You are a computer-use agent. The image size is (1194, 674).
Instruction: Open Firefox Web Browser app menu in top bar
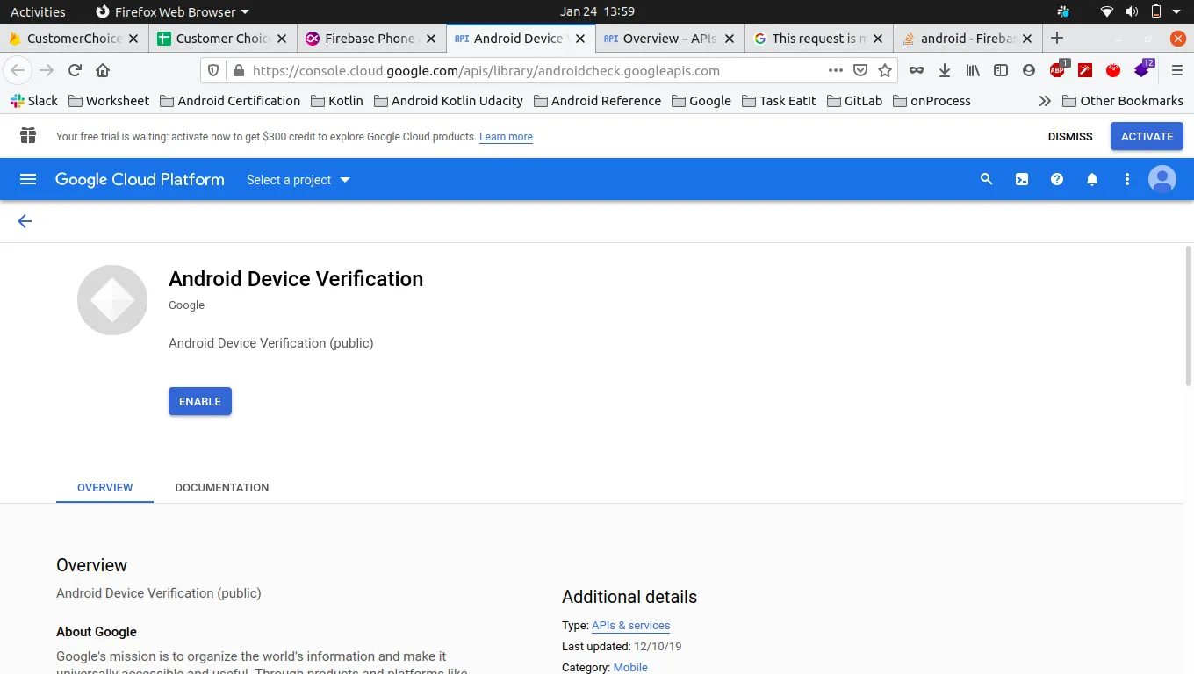coord(171,11)
